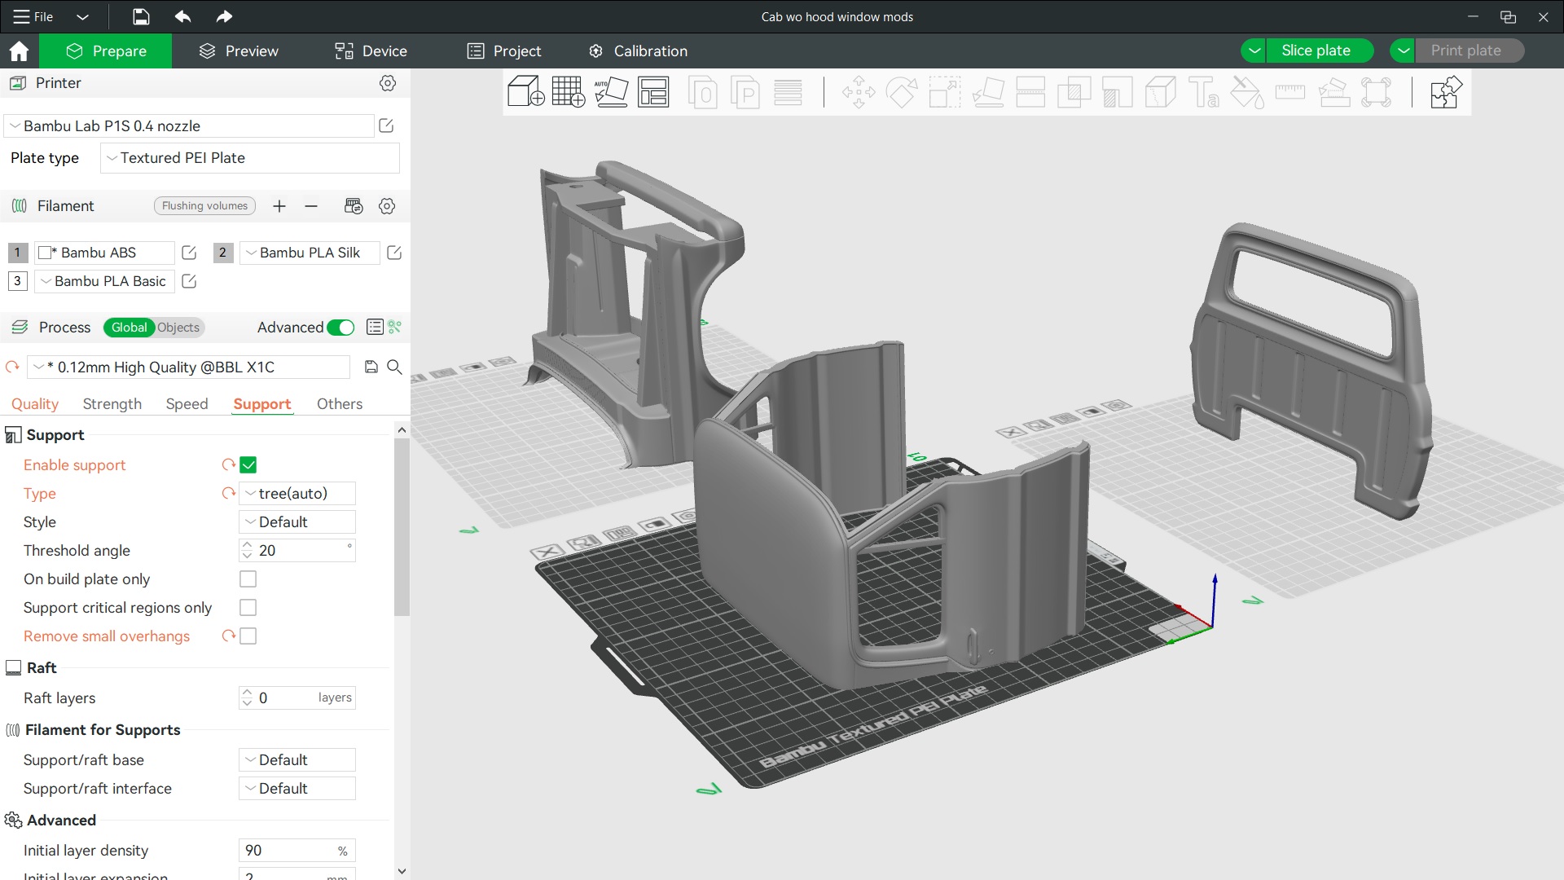Switch to the Preview tab
1564x880 pixels.
(x=239, y=51)
